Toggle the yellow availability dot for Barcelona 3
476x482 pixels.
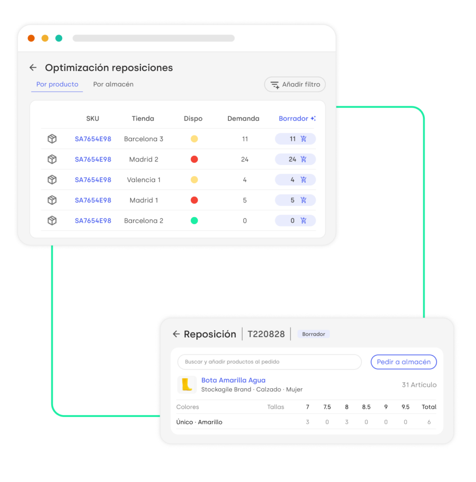point(194,138)
